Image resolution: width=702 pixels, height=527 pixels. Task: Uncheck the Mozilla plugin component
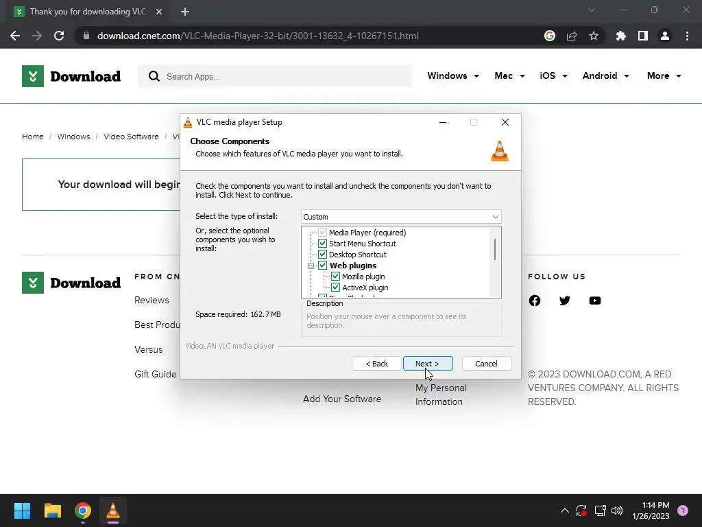coord(335,277)
